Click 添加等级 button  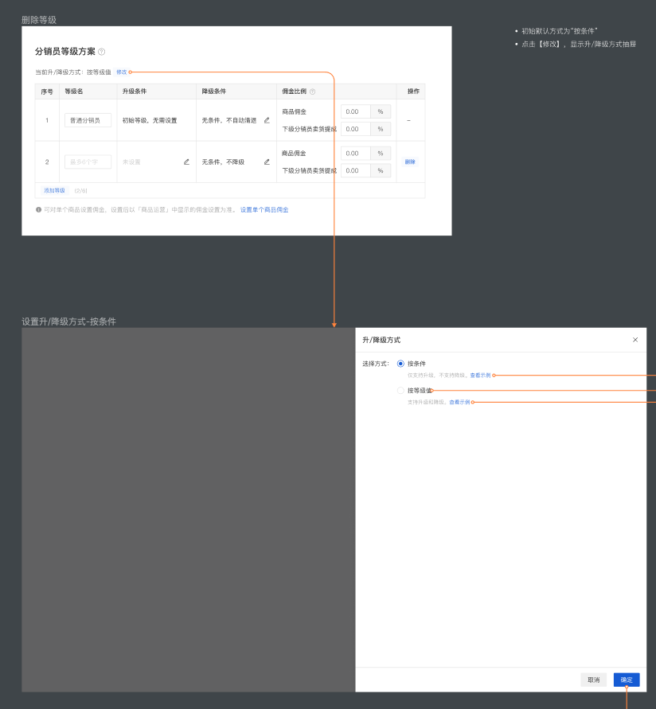(54, 191)
